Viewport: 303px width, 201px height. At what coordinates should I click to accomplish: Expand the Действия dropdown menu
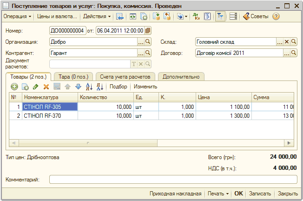tap(97, 16)
